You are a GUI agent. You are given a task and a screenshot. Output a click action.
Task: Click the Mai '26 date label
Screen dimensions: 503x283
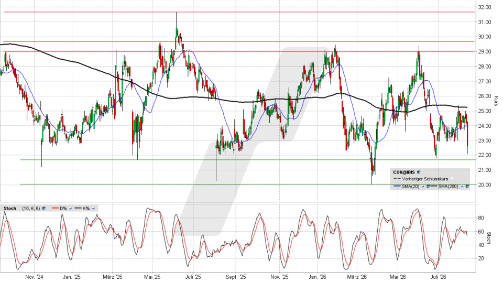398,277
